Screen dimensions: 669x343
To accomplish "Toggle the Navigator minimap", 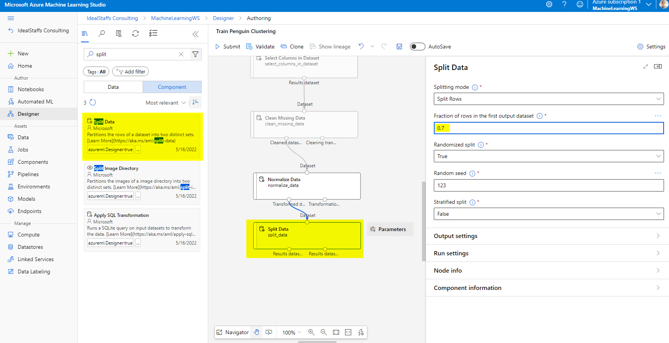I will click(232, 332).
